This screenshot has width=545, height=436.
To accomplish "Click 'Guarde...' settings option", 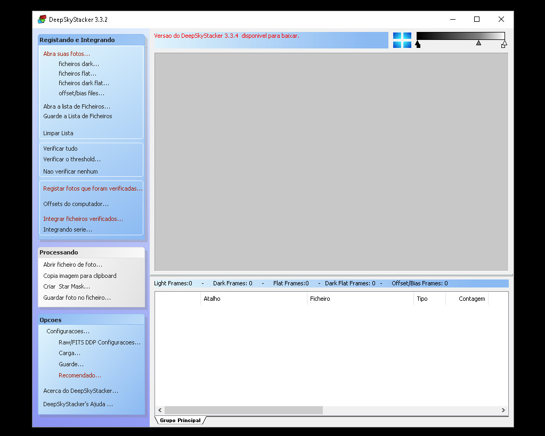I will tap(71, 365).
